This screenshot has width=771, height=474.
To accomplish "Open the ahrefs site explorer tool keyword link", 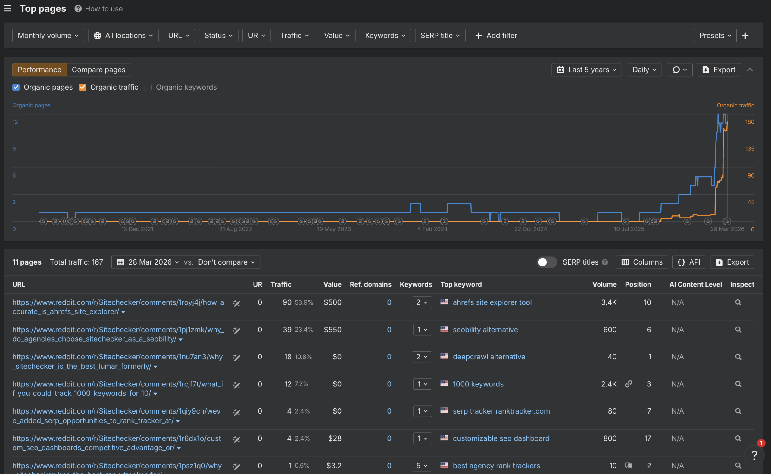I will pos(492,302).
